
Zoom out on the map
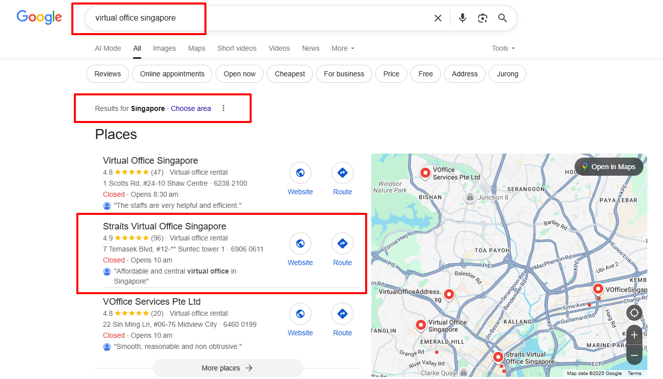coord(634,355)
